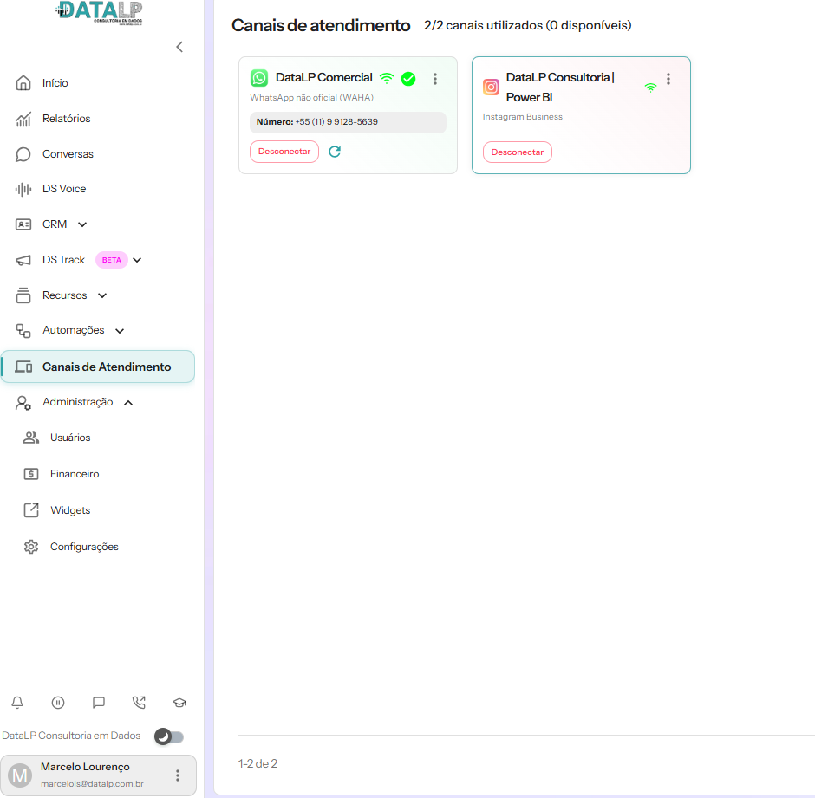Screen dimensions: 815x798
Task: Click the DataLP Comercial wifi status icon
Action: pos(387,79)
